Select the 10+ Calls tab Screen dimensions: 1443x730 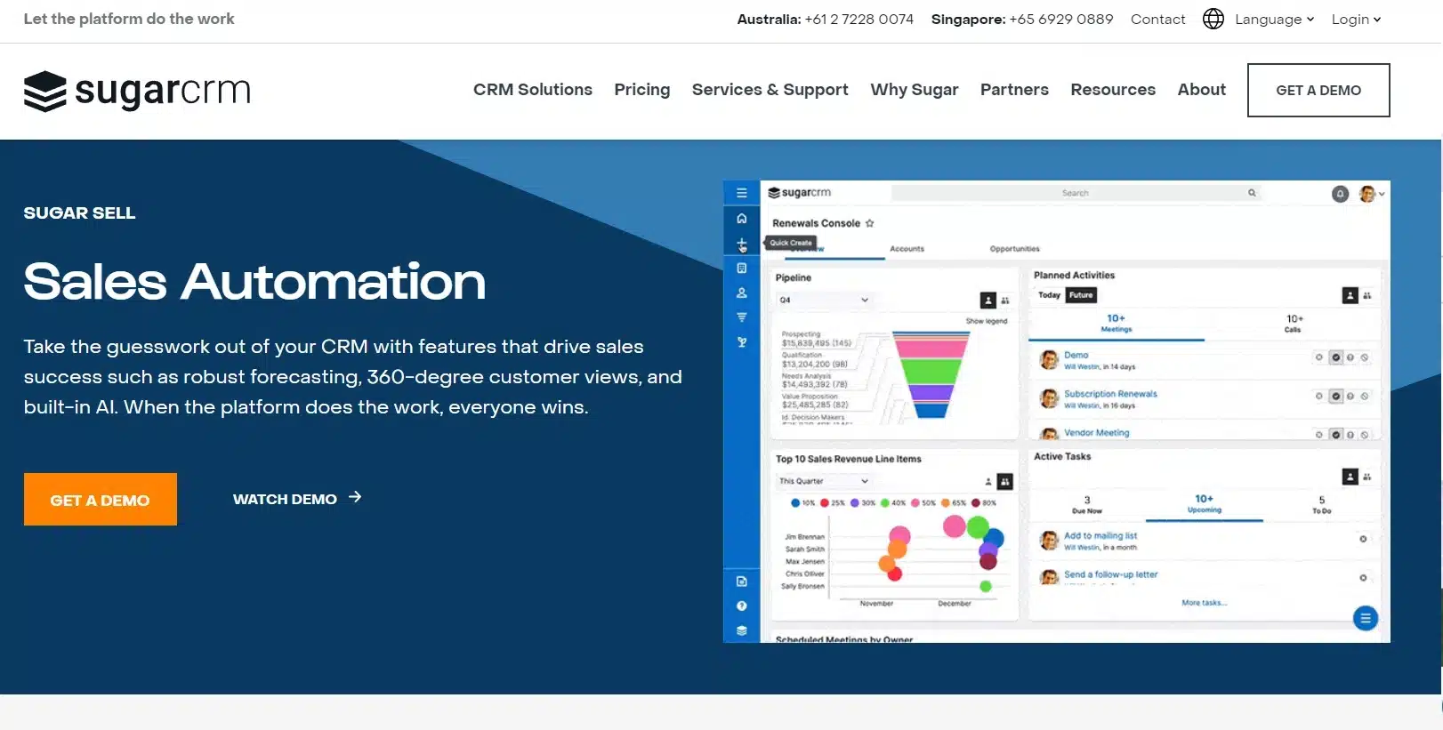pos(1294,323)
